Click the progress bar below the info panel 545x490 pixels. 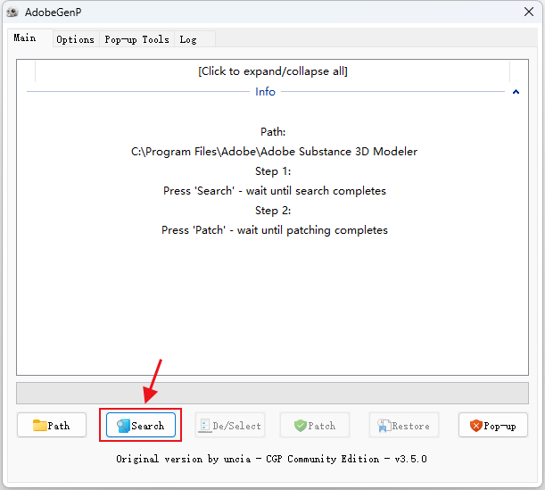[273, 393]
